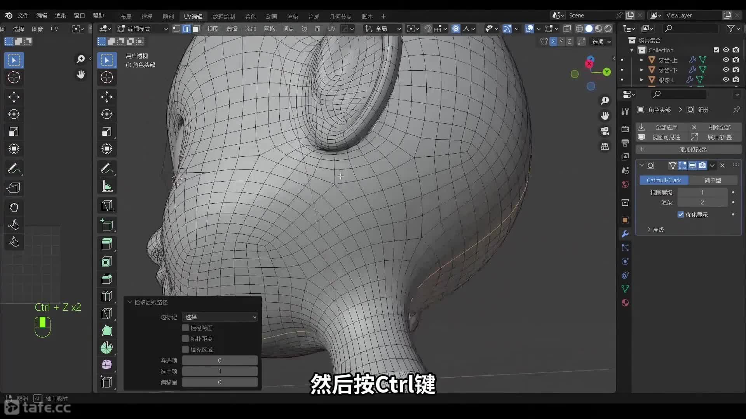This screenshot has width=746, height=419.
Task: Open the Modifier properties wrench tab
Action: (x=625, y=234)
